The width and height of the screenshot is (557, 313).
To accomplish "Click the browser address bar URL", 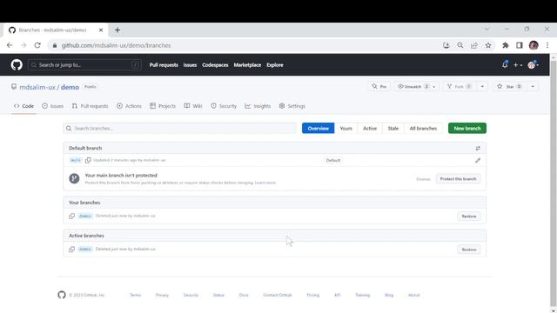I will 116,45.
